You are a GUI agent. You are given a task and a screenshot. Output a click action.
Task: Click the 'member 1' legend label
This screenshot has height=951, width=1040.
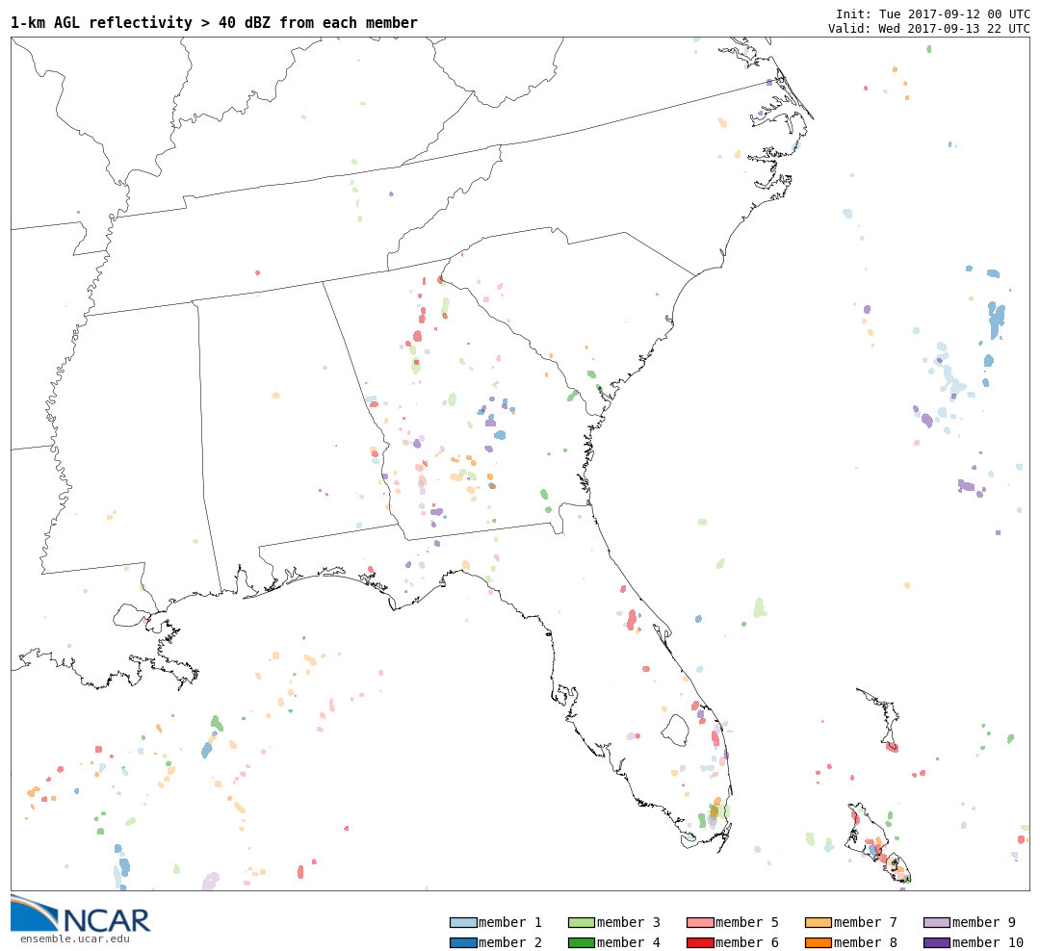point(510,922)
